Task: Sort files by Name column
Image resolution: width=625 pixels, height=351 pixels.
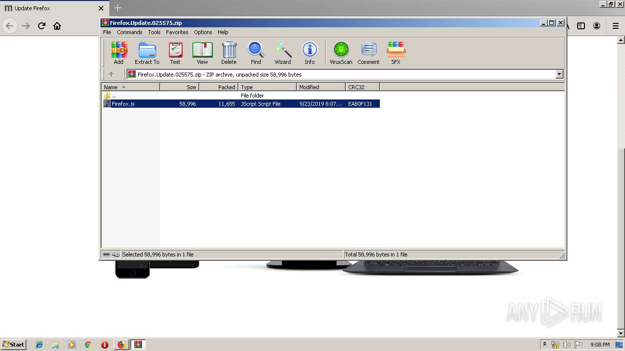Action: [131, 87]
